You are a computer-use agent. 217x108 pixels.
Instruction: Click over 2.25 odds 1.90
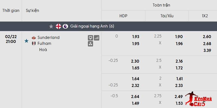tap(179, 37)
